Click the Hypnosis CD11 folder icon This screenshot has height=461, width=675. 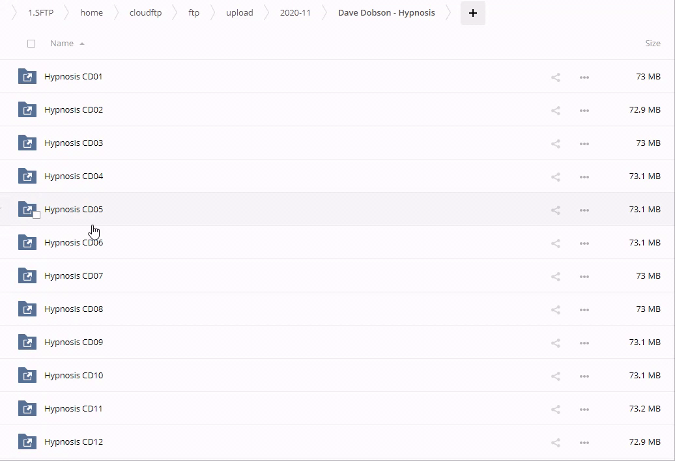coord(27,409)
